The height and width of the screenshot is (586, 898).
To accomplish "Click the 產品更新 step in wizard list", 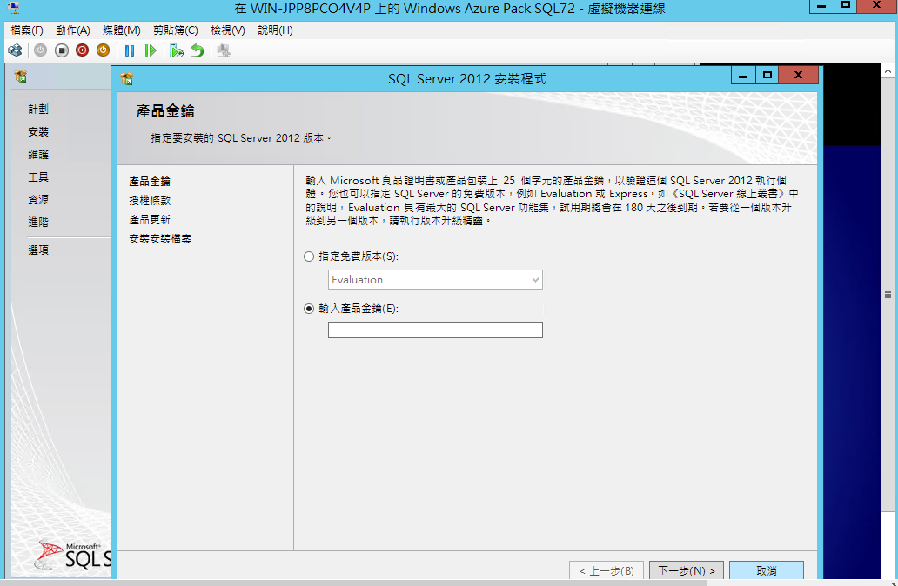I will pyautogui.click(x=150, y=220).
